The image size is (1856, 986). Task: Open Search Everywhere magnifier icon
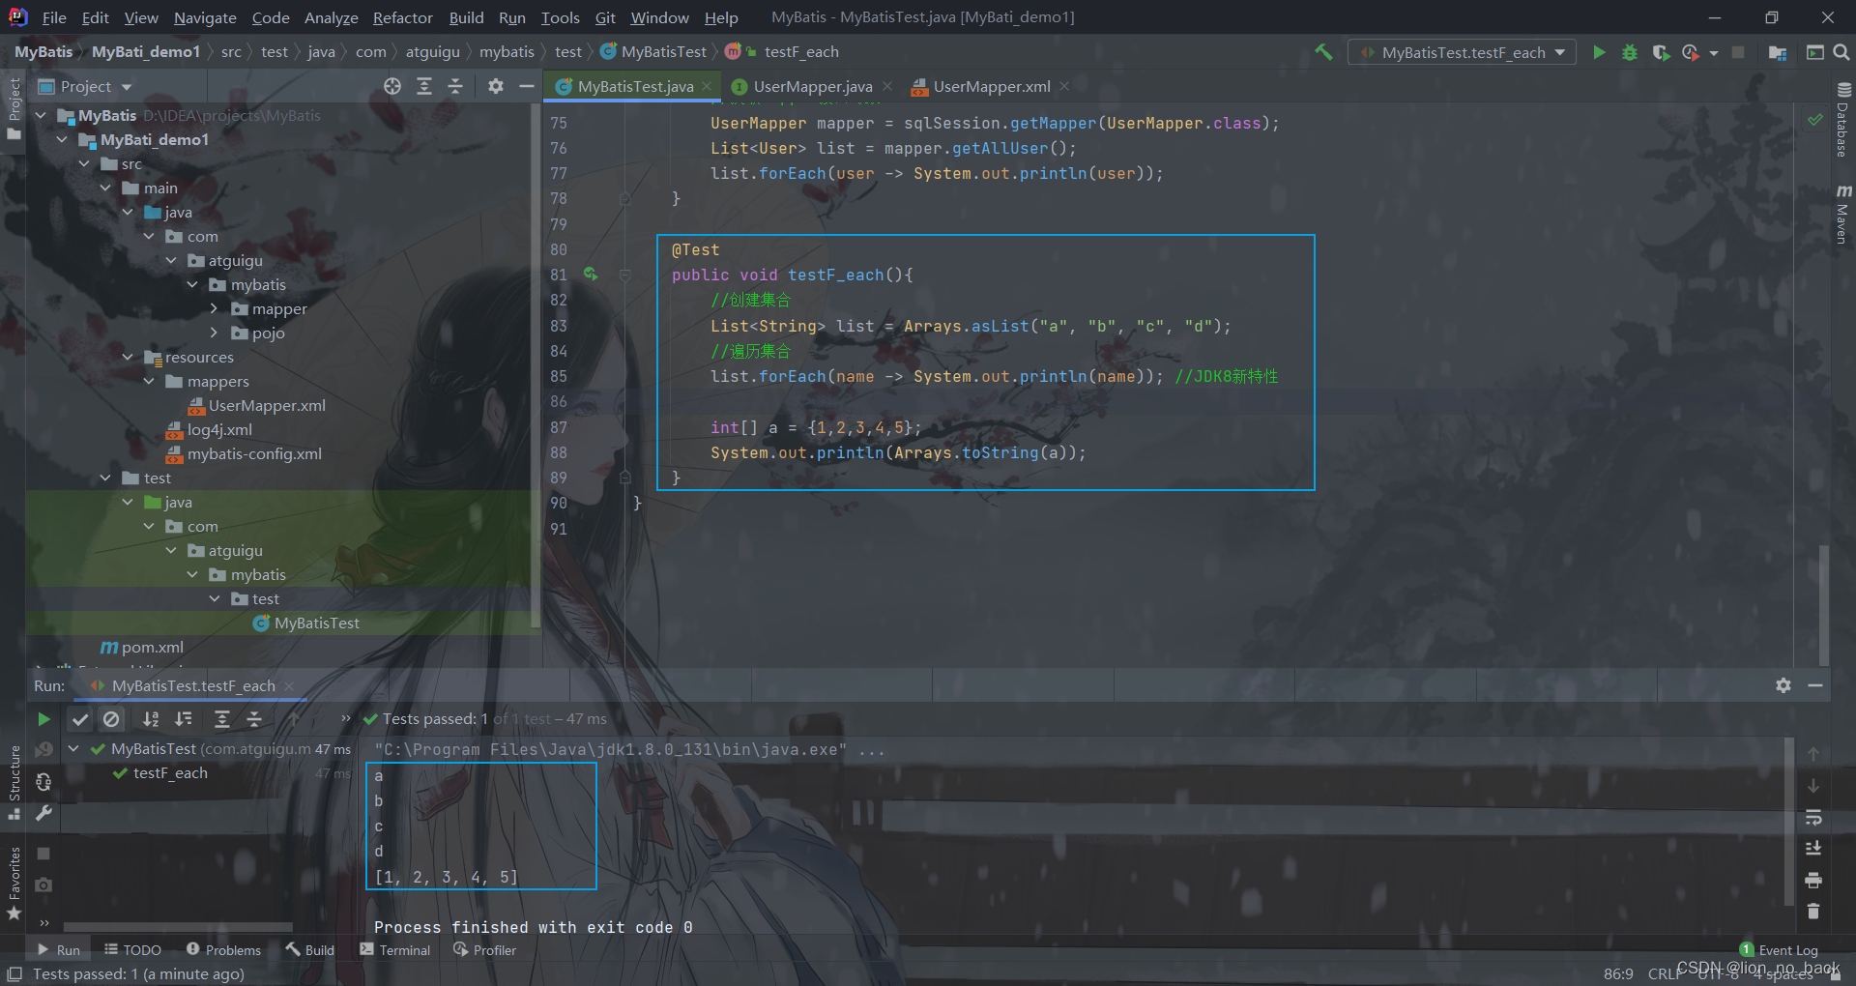1841,52
